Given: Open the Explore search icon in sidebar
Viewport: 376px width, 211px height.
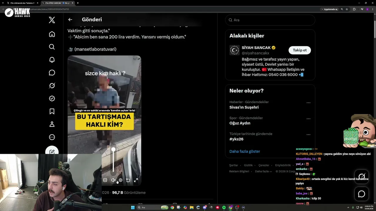Looking at the screenshot, I should (x=52, y=47).
